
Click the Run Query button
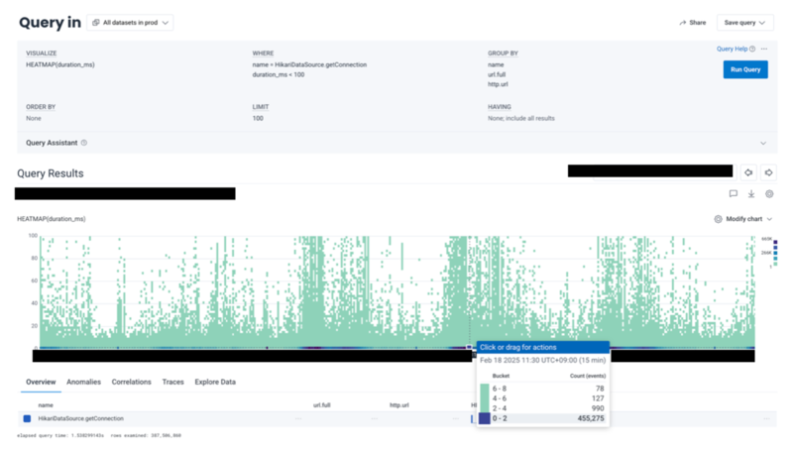tap(745, 69)
